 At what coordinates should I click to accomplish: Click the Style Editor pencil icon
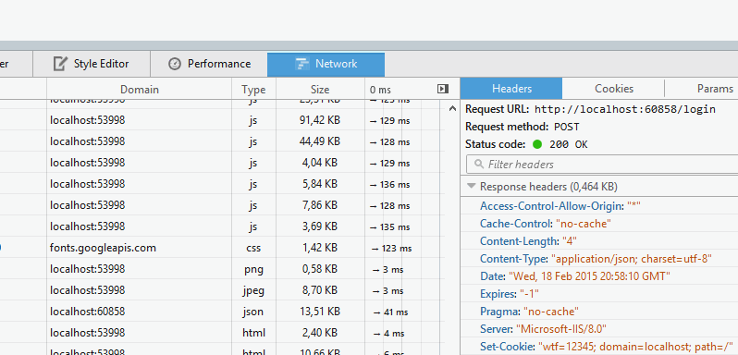click(x=60, y=64)
